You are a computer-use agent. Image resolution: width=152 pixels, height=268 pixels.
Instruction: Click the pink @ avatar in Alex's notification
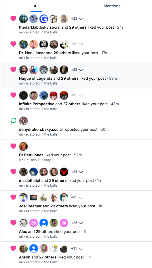point(64,223)
